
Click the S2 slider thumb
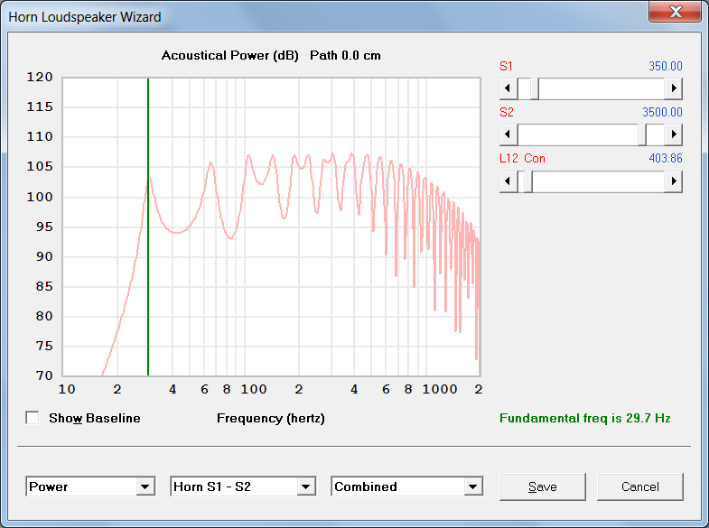642,134
